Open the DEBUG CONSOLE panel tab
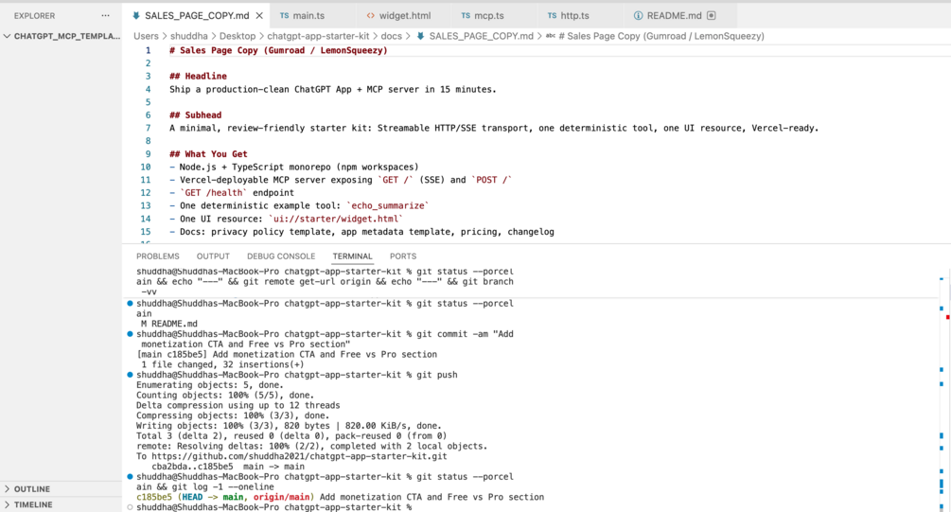 [281, 256]
